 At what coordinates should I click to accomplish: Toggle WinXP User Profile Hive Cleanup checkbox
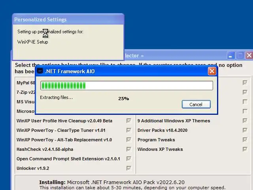(x=129, y=121)
